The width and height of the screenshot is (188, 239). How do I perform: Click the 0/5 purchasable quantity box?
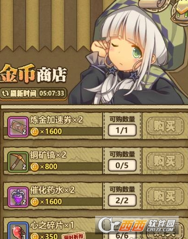click(x=122, y=165)
